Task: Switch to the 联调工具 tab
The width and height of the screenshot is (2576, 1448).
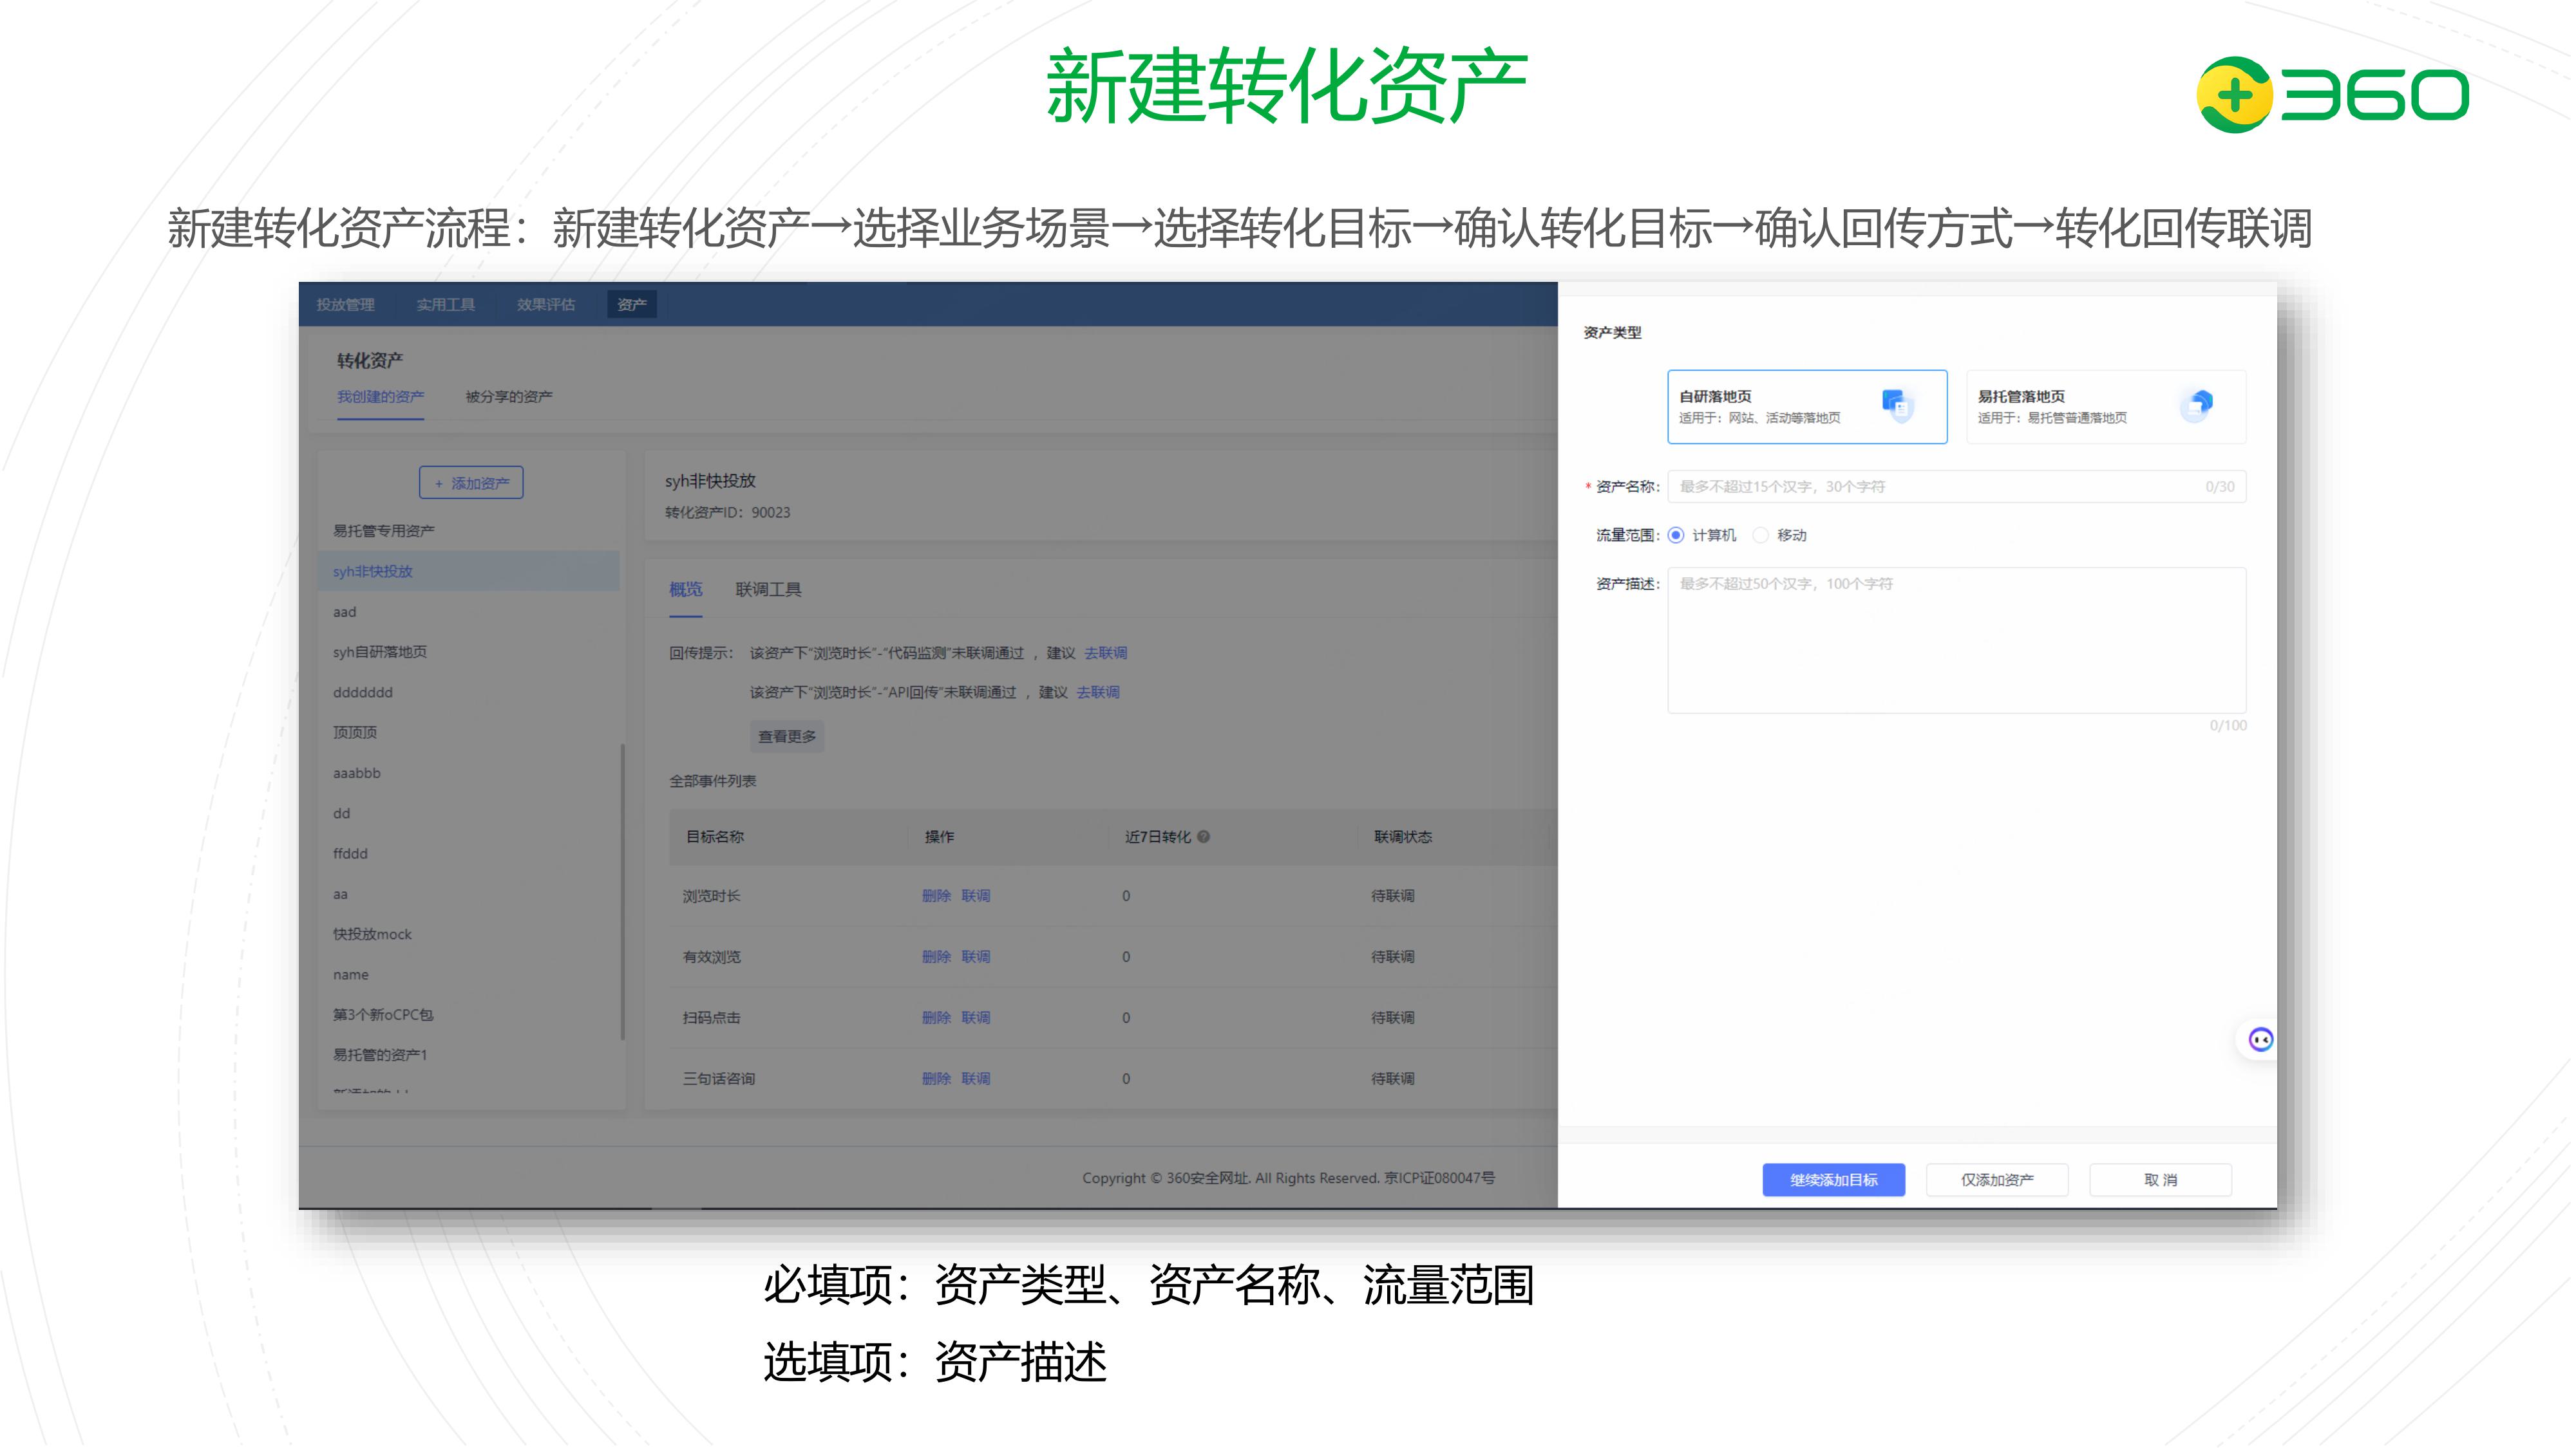Action: coord(768,589)
